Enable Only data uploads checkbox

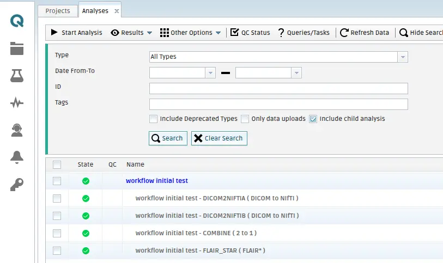click(x=245, y=119)
